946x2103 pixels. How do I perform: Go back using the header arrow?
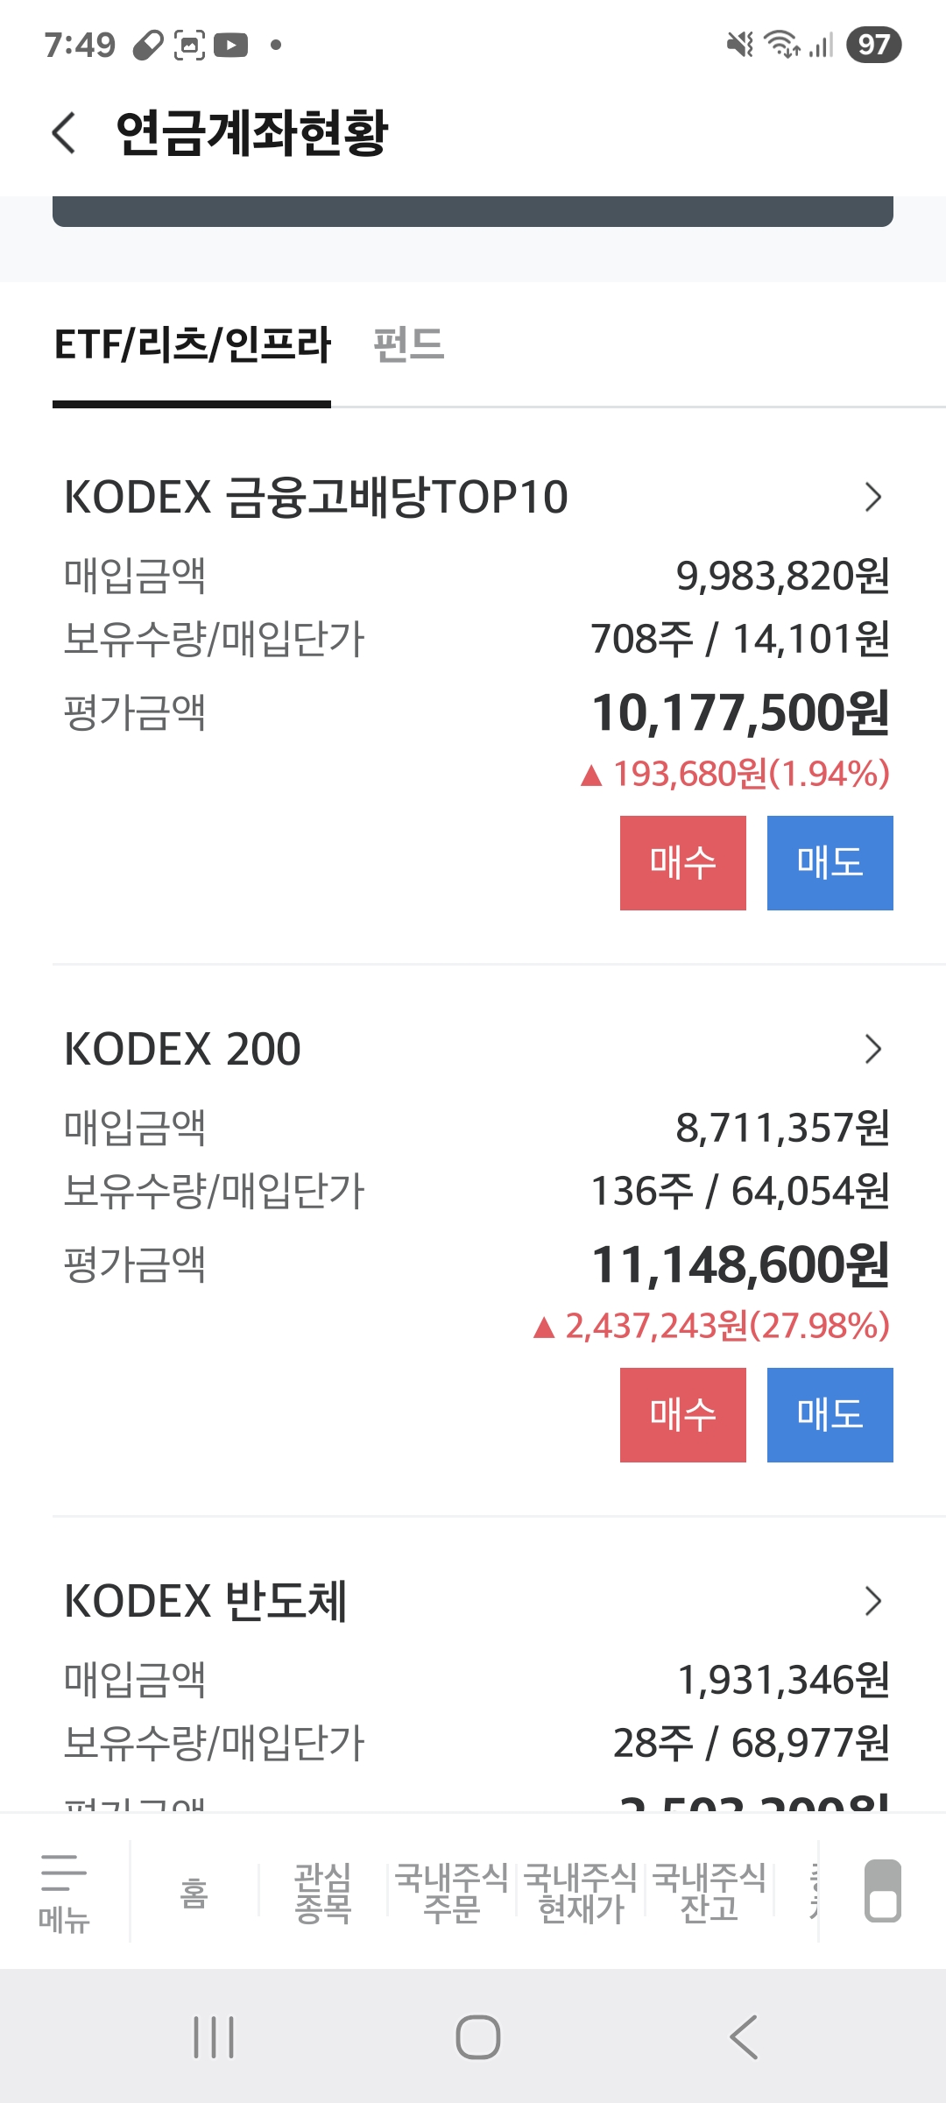(64, 133)
